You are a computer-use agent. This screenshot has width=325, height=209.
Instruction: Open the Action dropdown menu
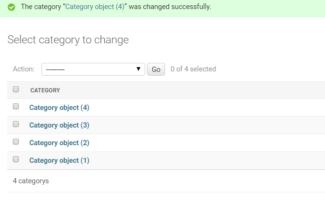pyautogui.click(x=93, y=69)
